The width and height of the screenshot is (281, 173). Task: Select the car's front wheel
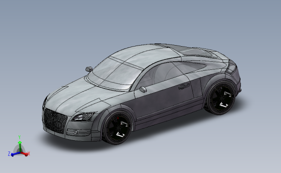[118, 127]
